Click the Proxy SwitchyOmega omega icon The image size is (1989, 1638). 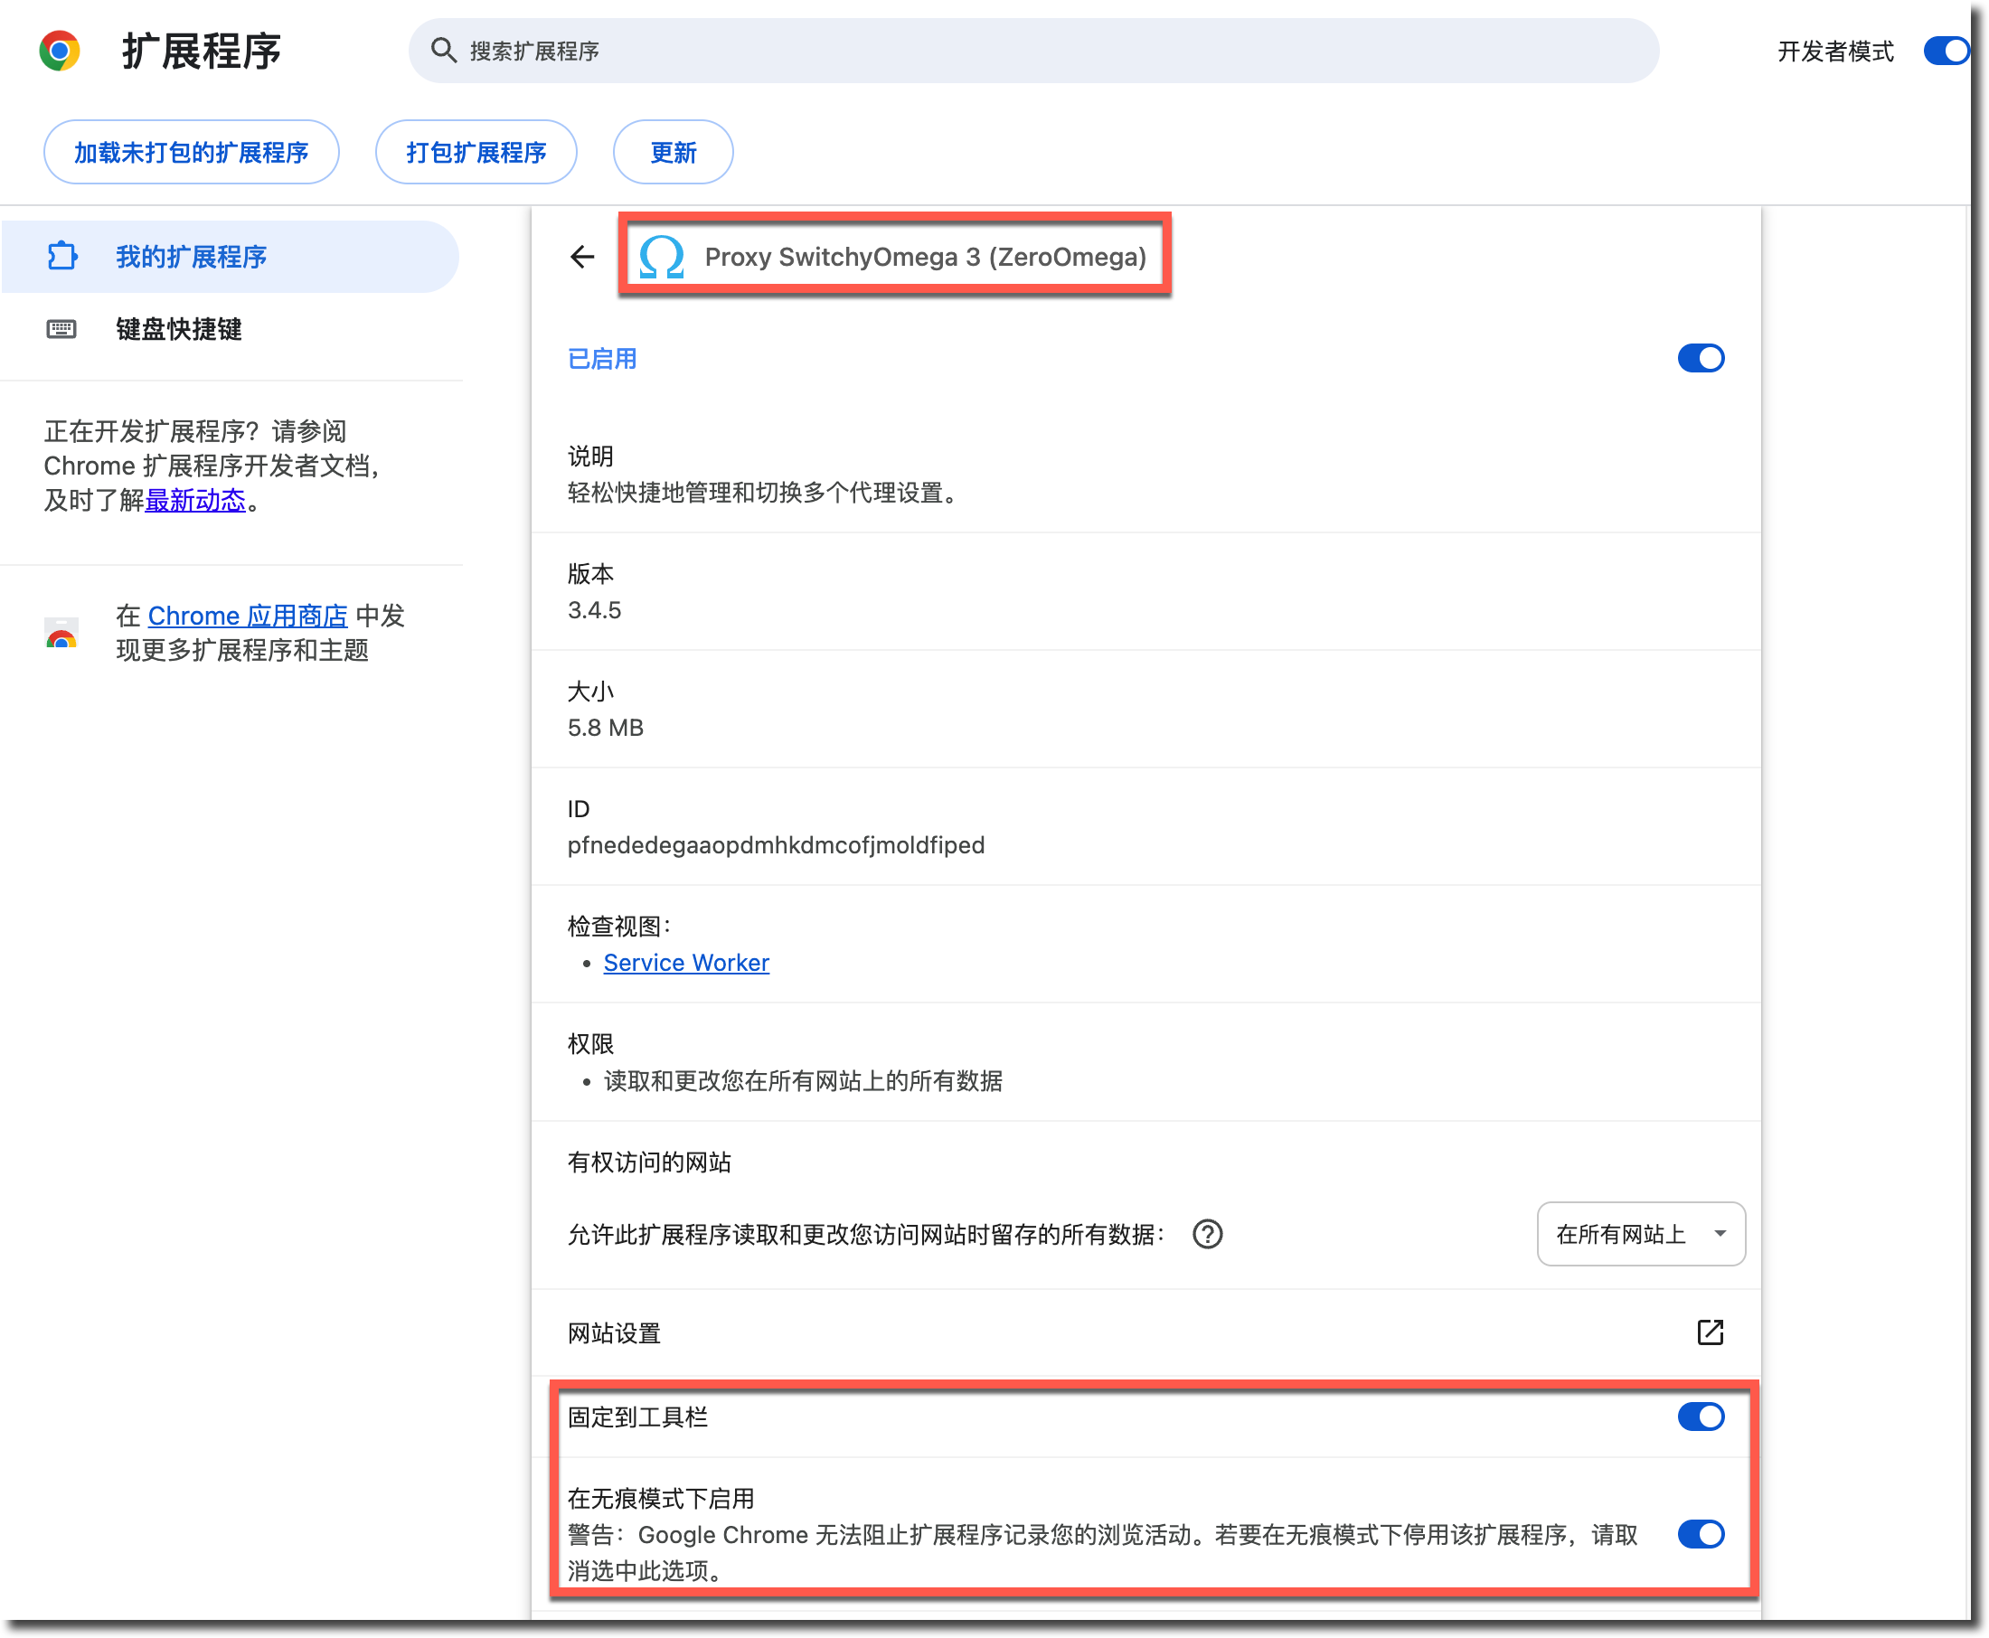pos(662,257)
